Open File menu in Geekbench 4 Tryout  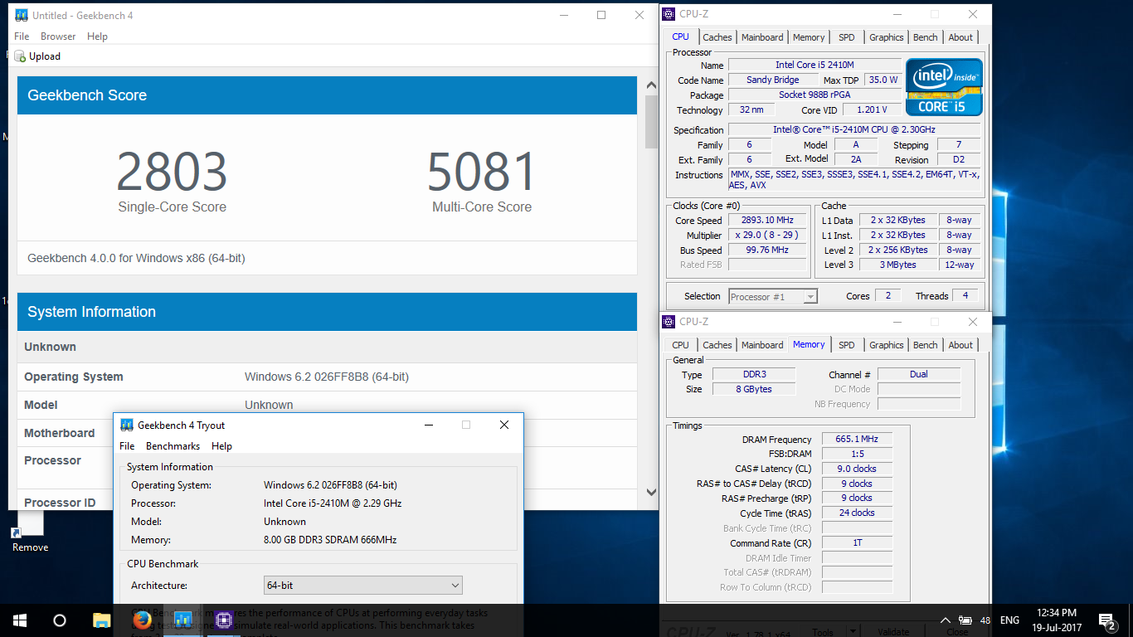[x=127, y=446]
